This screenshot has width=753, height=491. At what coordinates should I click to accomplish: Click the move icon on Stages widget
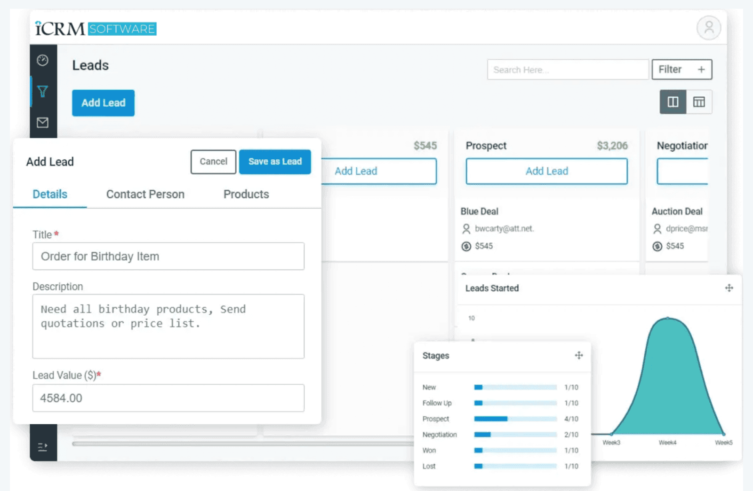click(578, 356)
